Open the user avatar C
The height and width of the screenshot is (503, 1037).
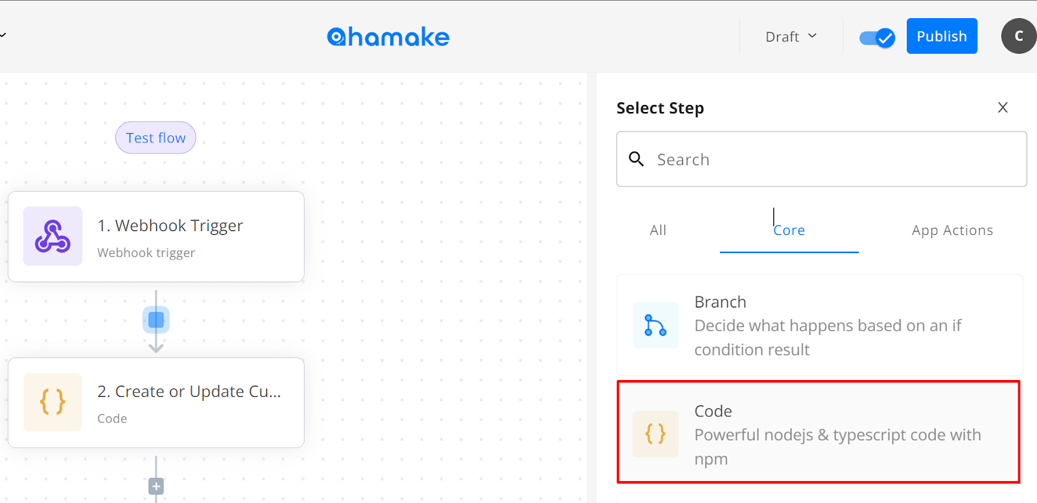tap(1019, 36)
